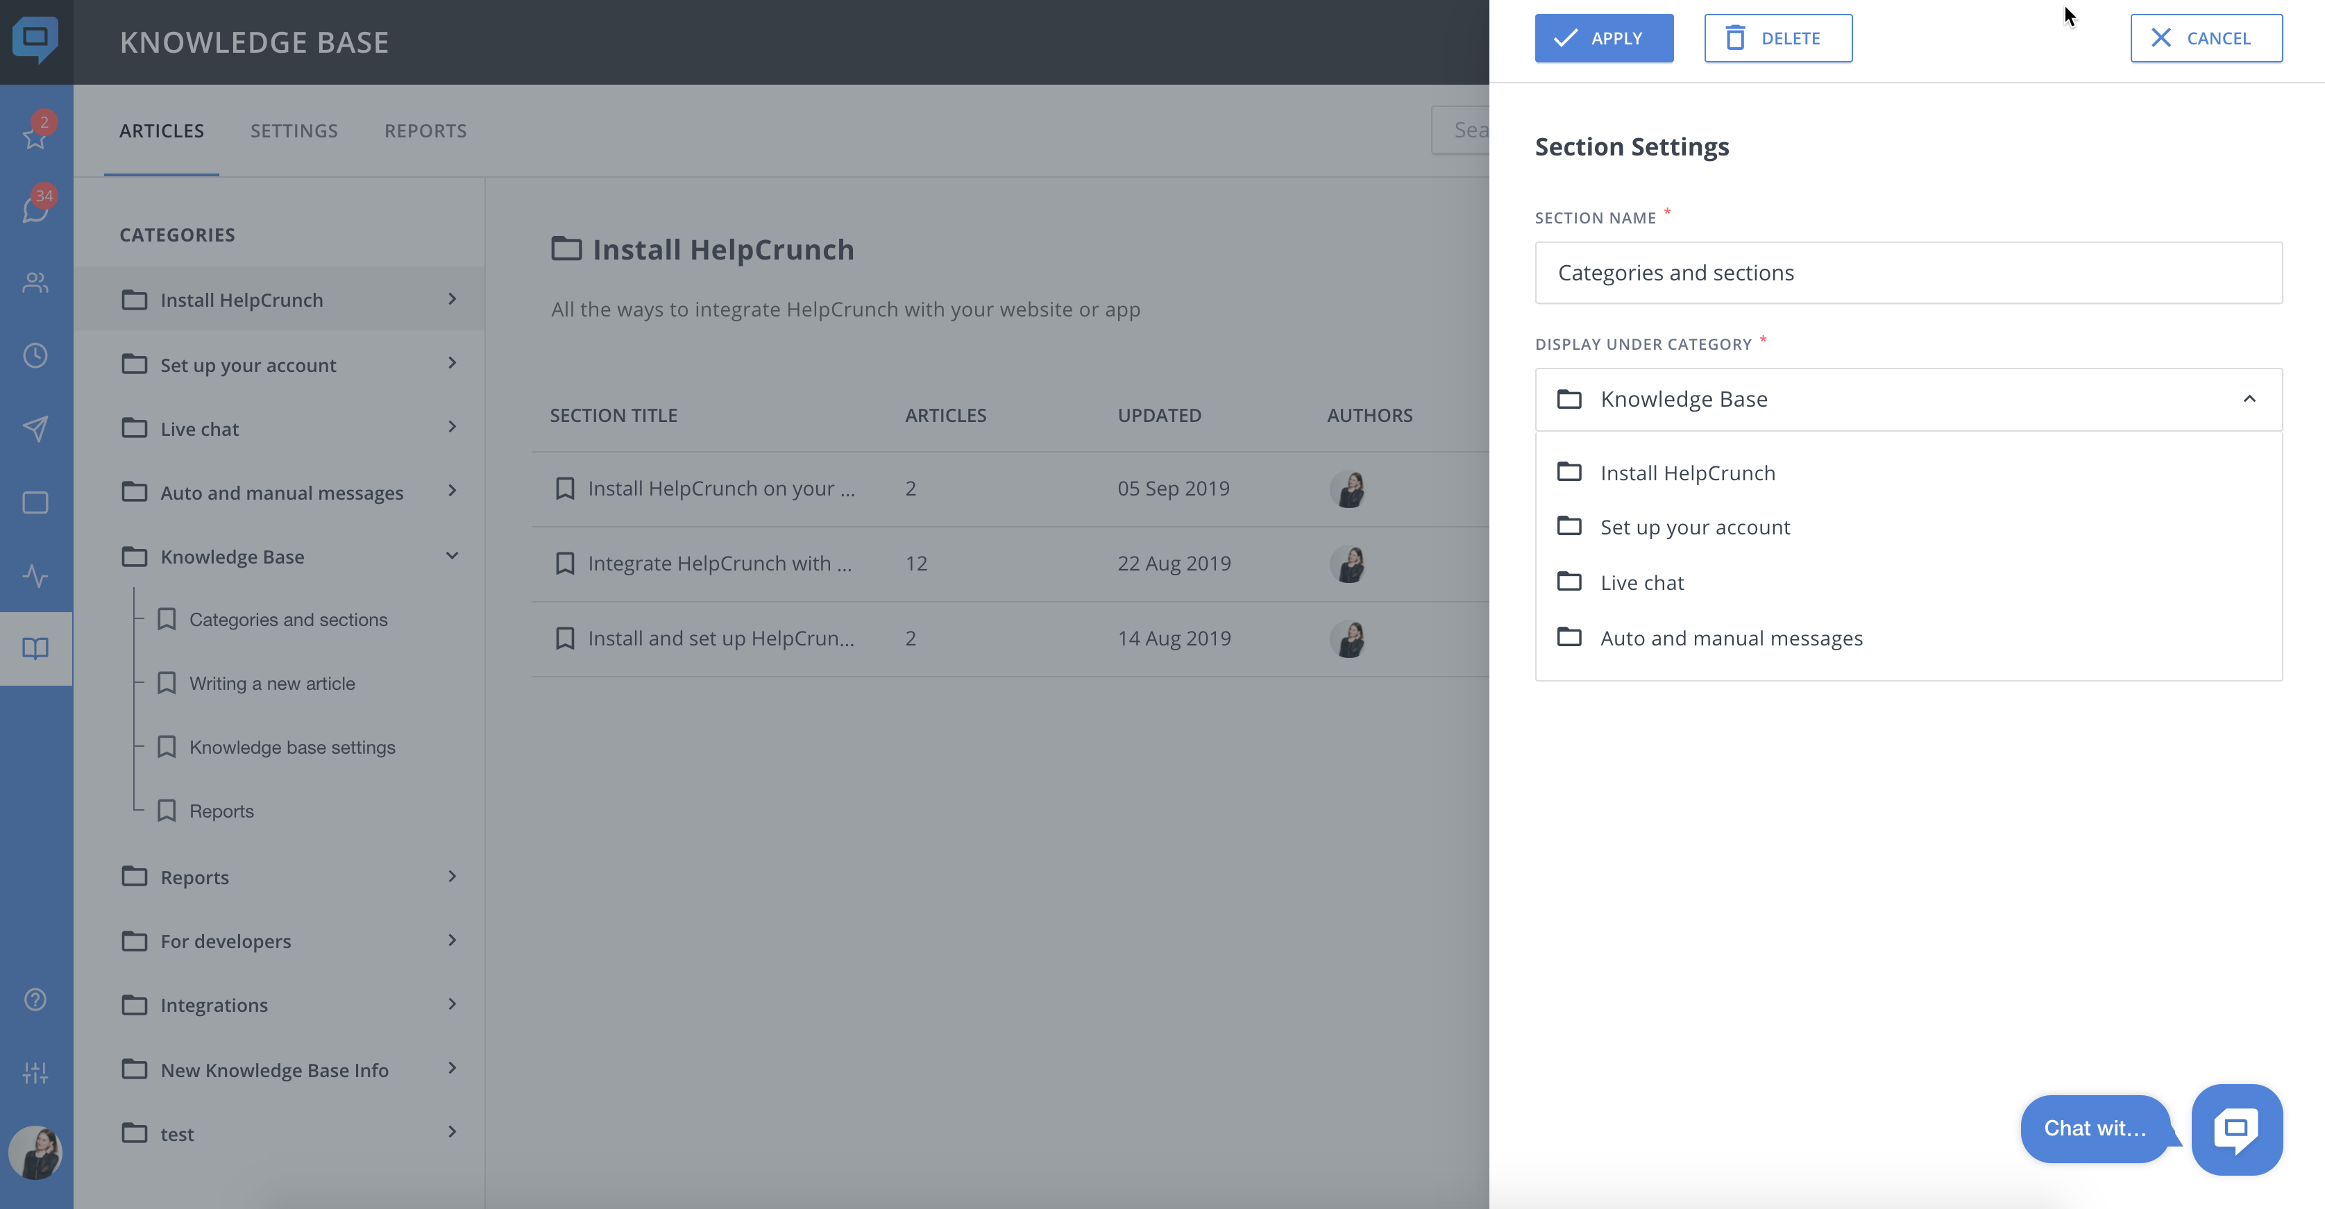Image resolution: width=2325 pixels, height=1209 pixels.
Task: Click the HelpCrunch logo icon
Action: coord(35,40)
